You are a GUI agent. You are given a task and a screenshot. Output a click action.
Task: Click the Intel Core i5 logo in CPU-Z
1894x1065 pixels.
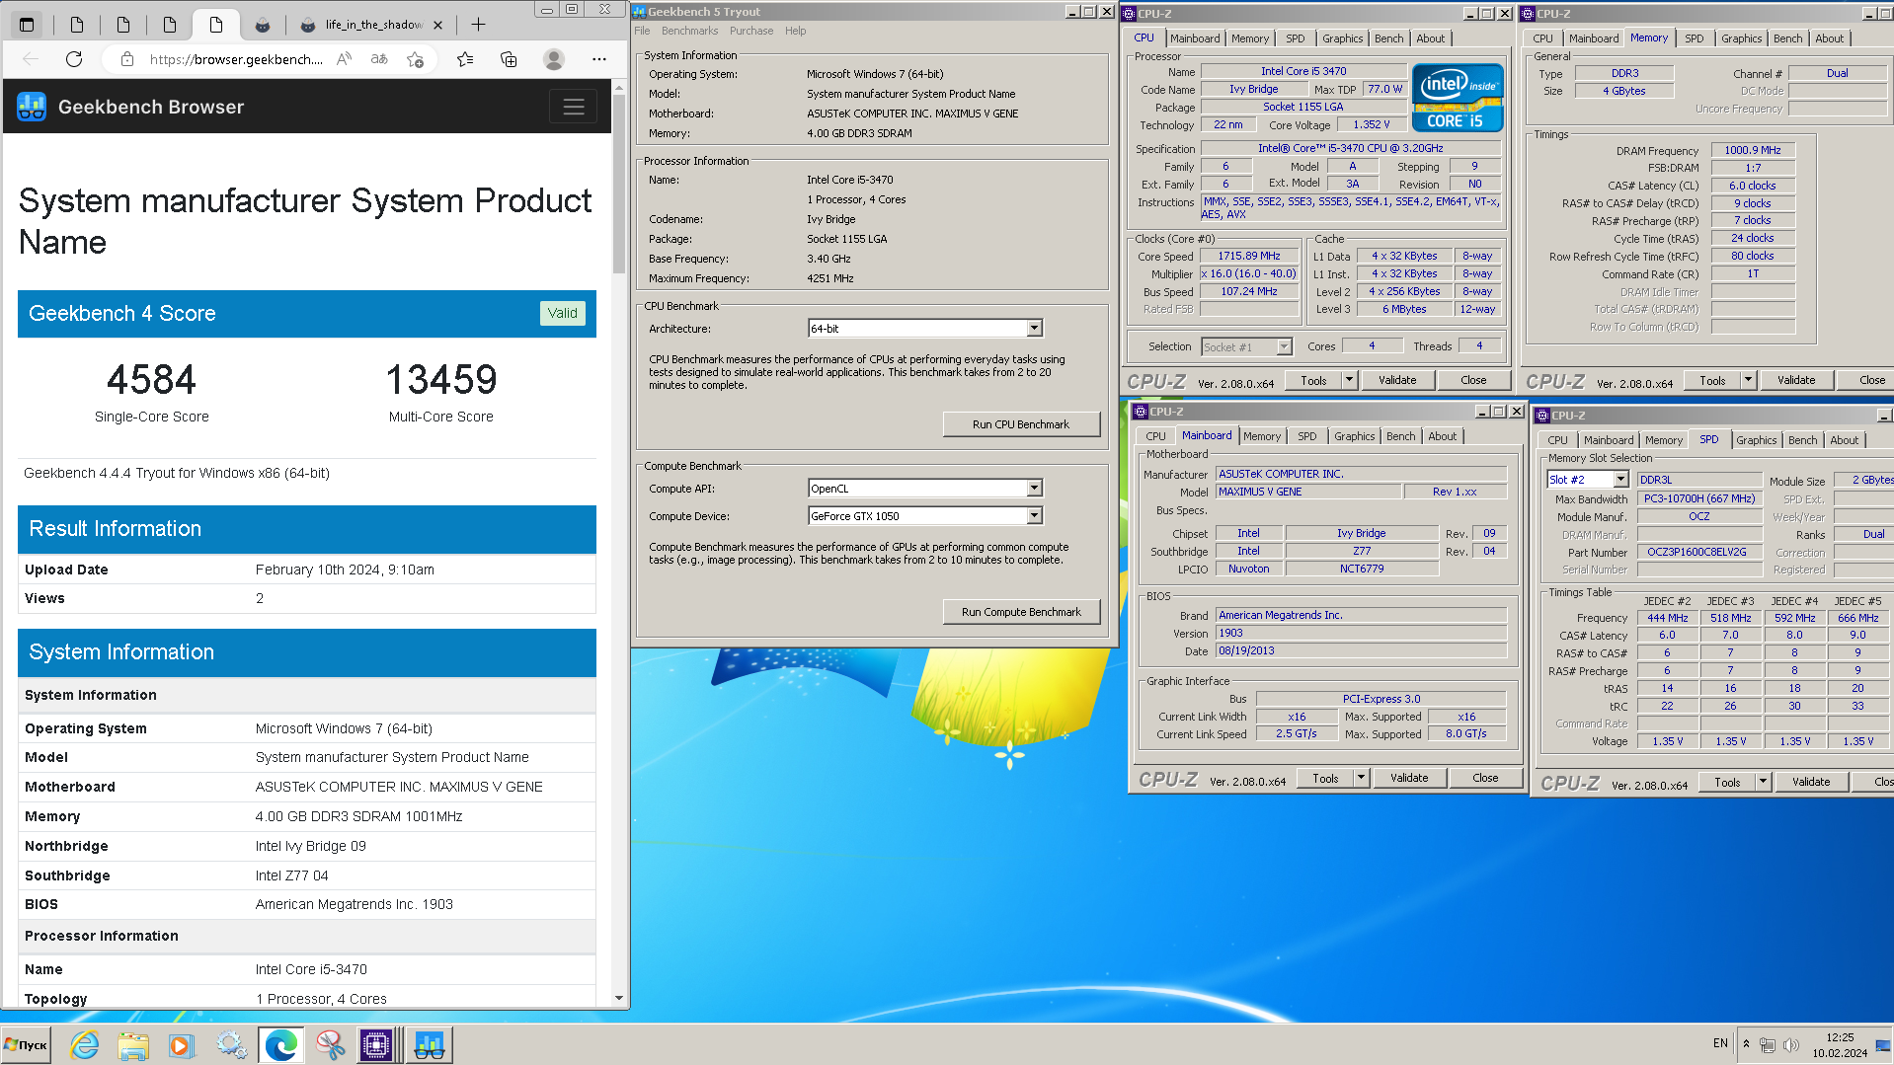point(1458,97)
